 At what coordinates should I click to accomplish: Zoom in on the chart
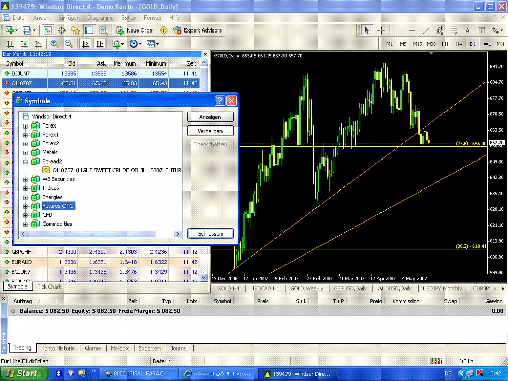(x=54, y=44)
